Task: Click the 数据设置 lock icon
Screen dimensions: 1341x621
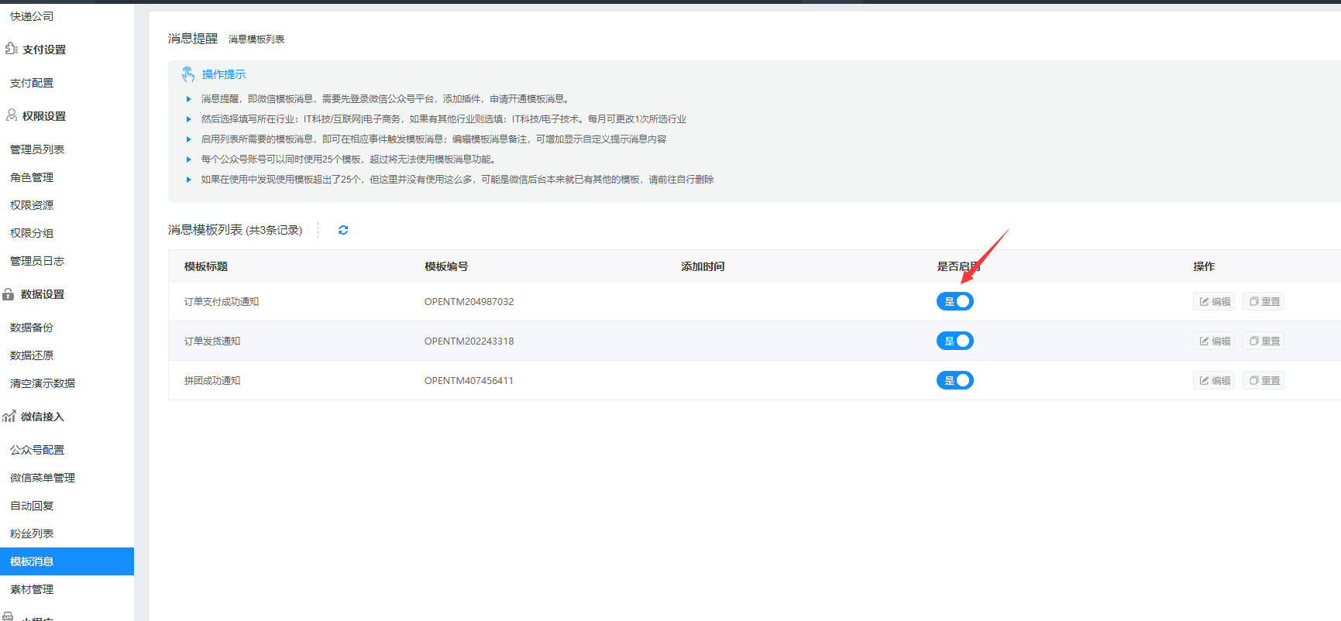Action: [x=9, y=294]
